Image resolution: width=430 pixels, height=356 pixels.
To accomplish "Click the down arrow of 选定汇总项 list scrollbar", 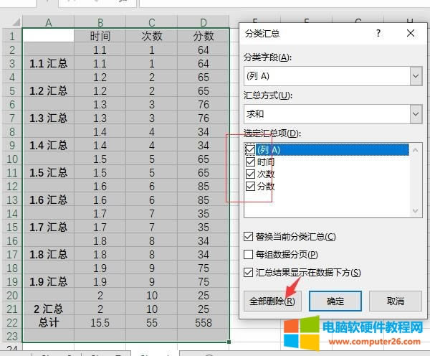I will tap(415, 211).
